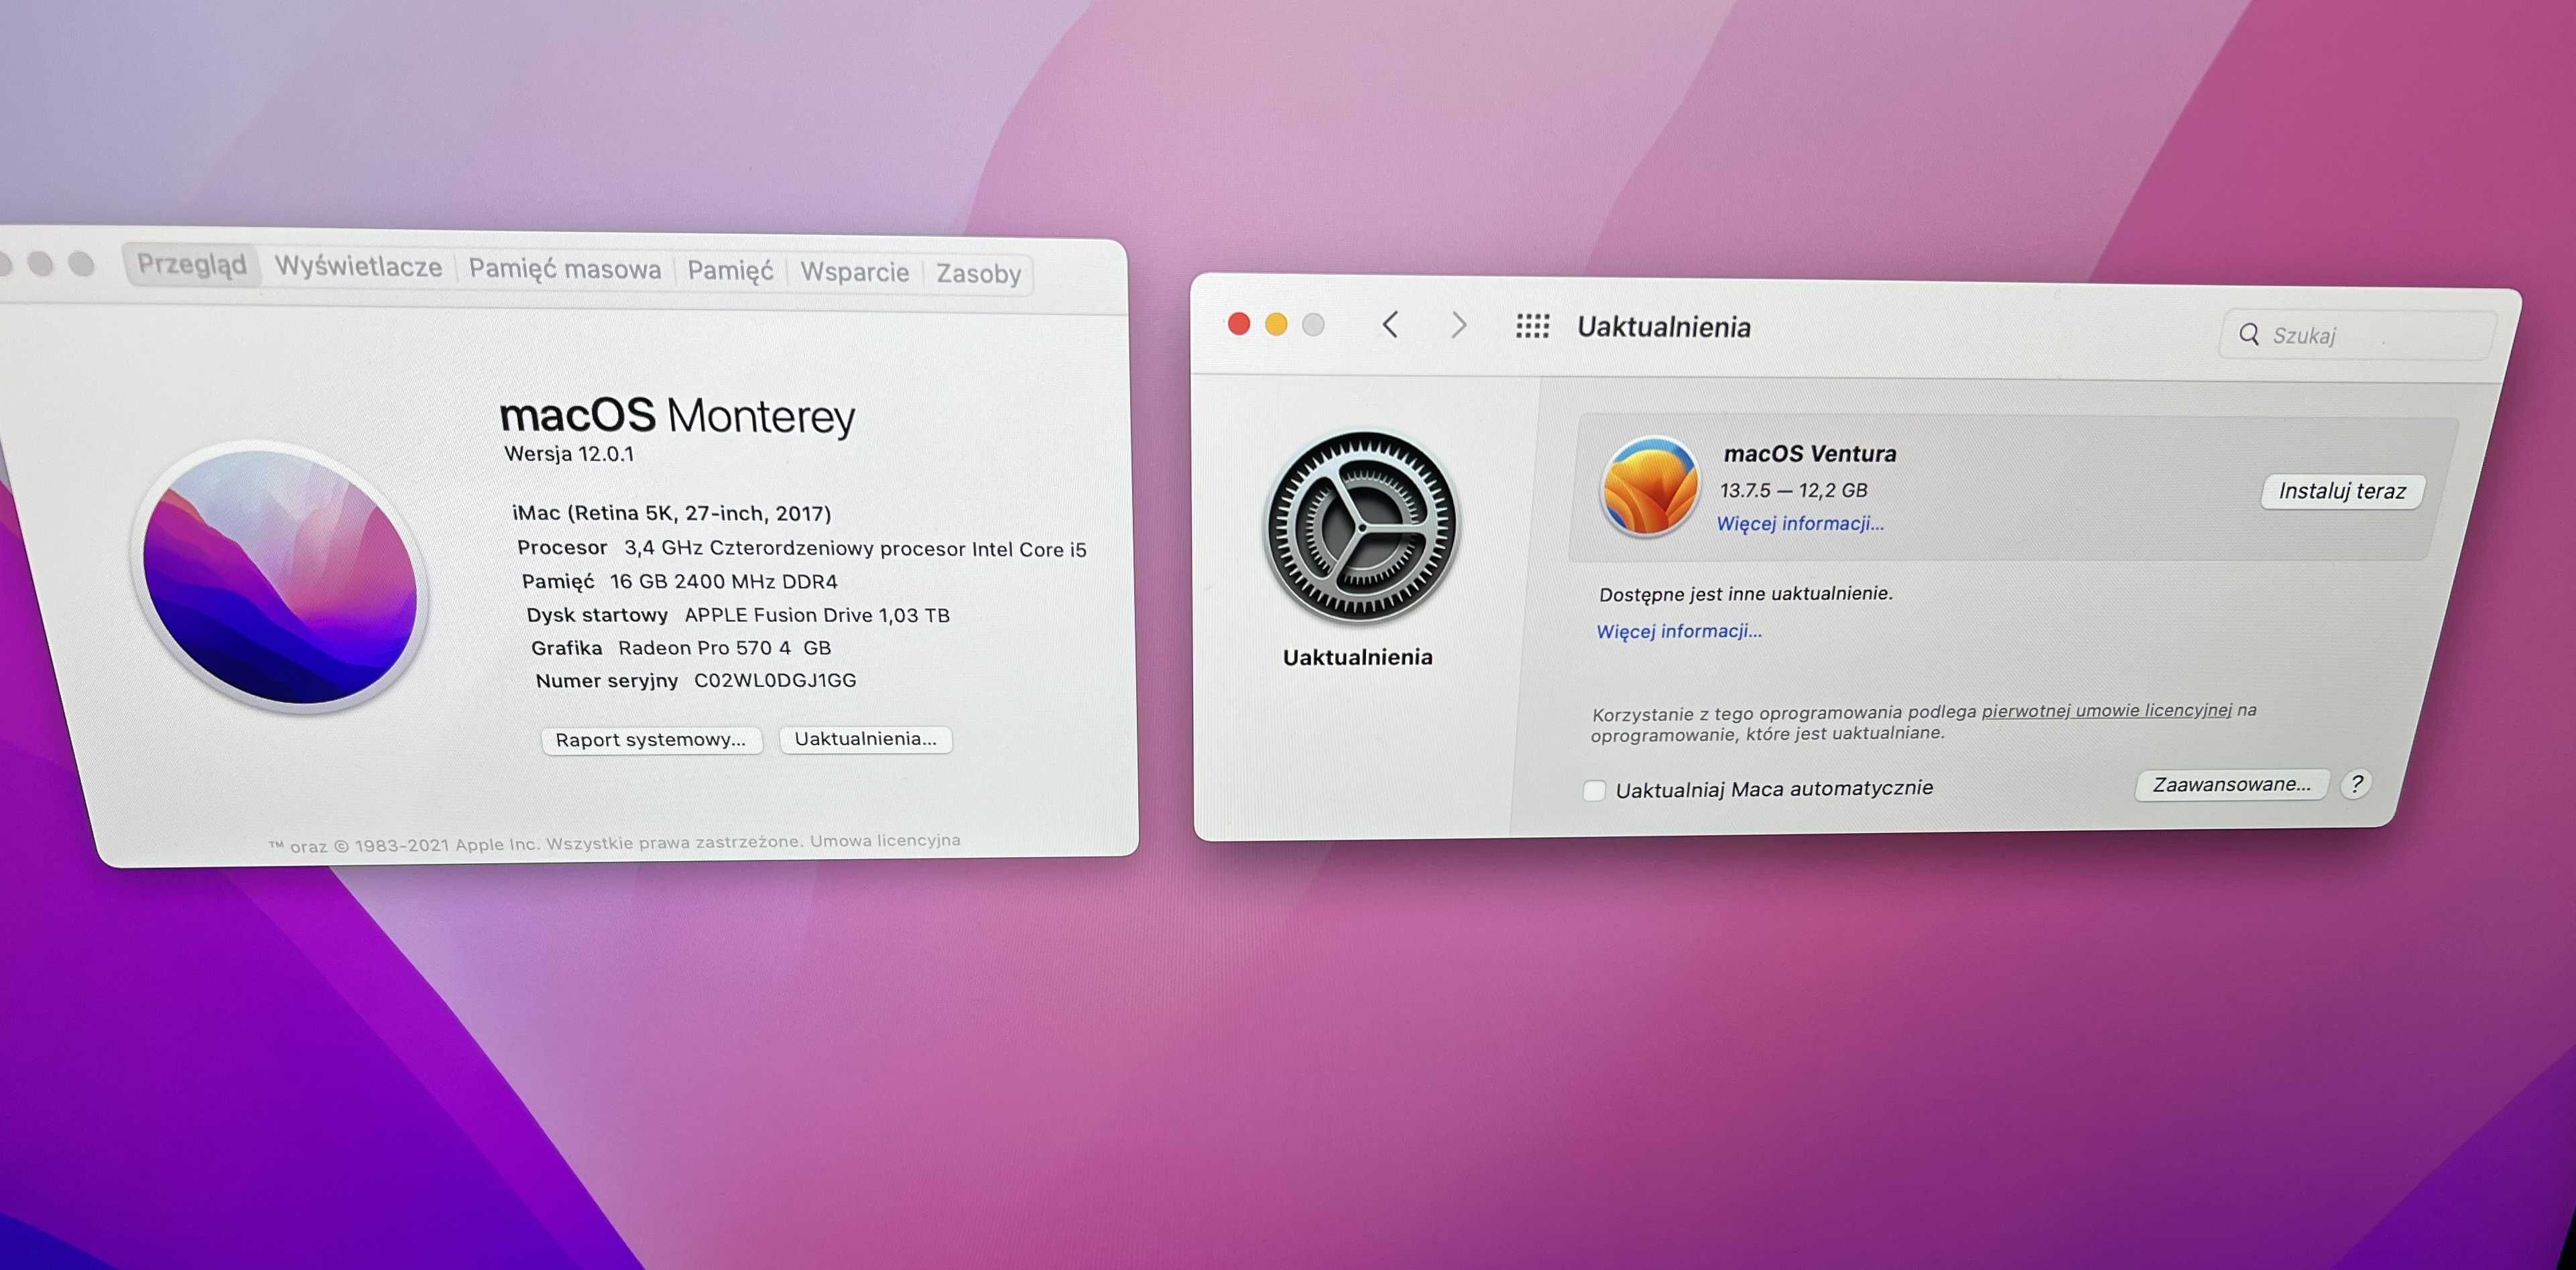Click the Wersja 12.0.1 text
This screenshot has width=2576, height=1270.
[x=569, y=453]
